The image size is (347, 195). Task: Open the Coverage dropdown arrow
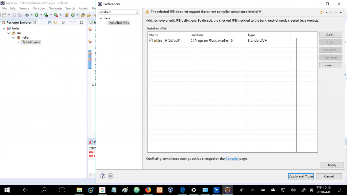[51, 15]
